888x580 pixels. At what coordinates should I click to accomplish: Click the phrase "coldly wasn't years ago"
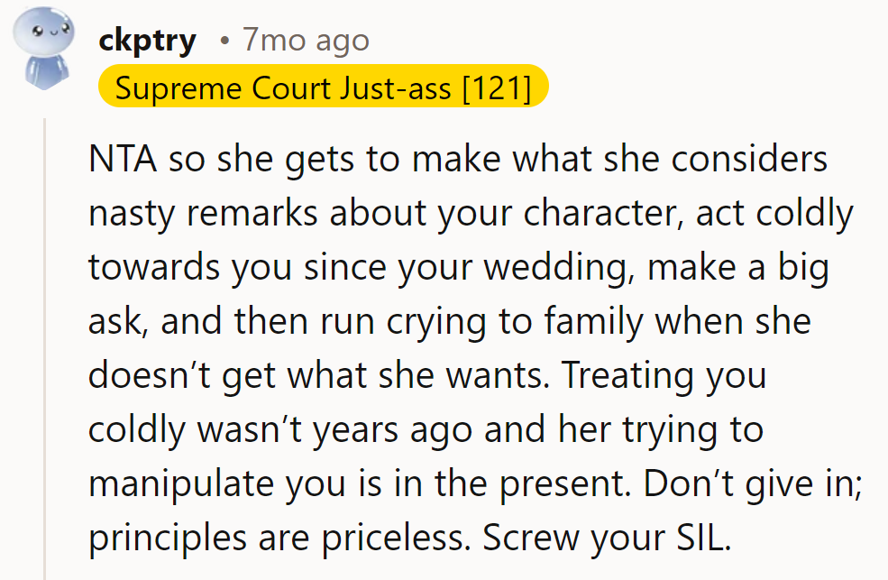pos(278,428)
